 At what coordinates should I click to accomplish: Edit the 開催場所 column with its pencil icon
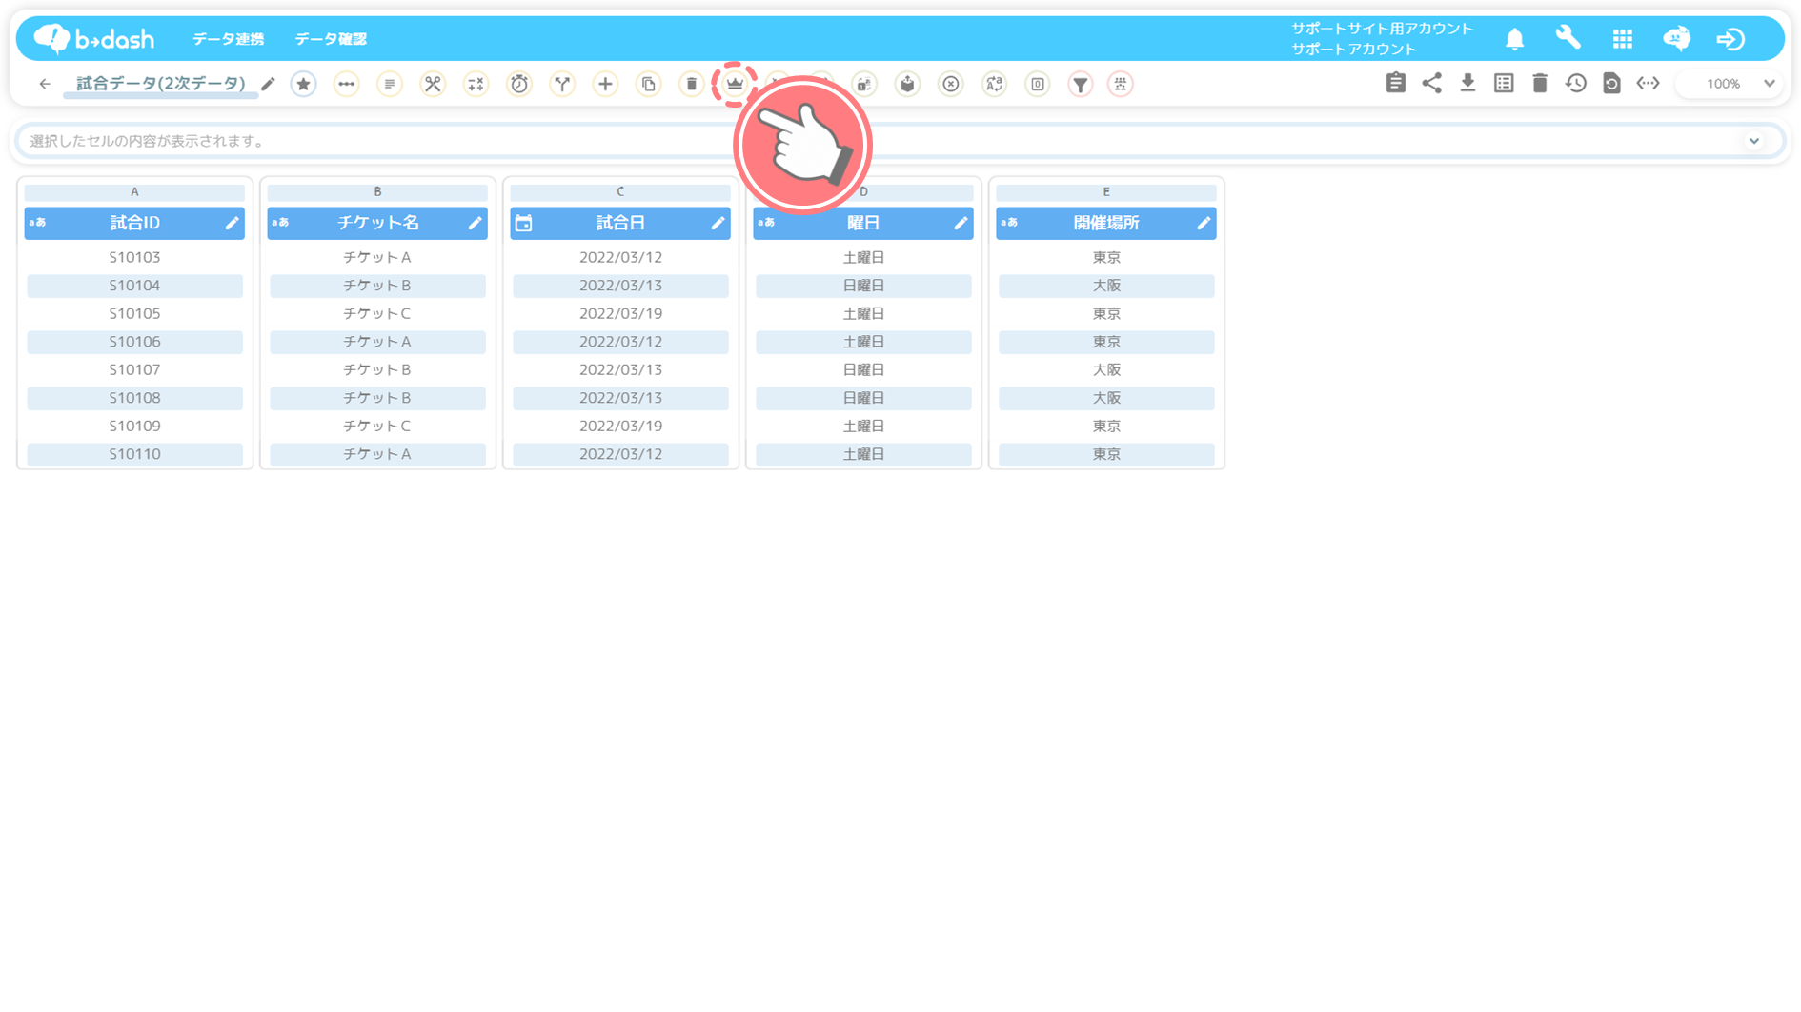(x=1204, y=223)
